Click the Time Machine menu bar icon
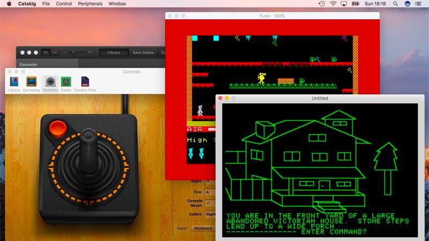Image resolution: width=429 pixels, height=241 pixels. (x=322, y=4)
